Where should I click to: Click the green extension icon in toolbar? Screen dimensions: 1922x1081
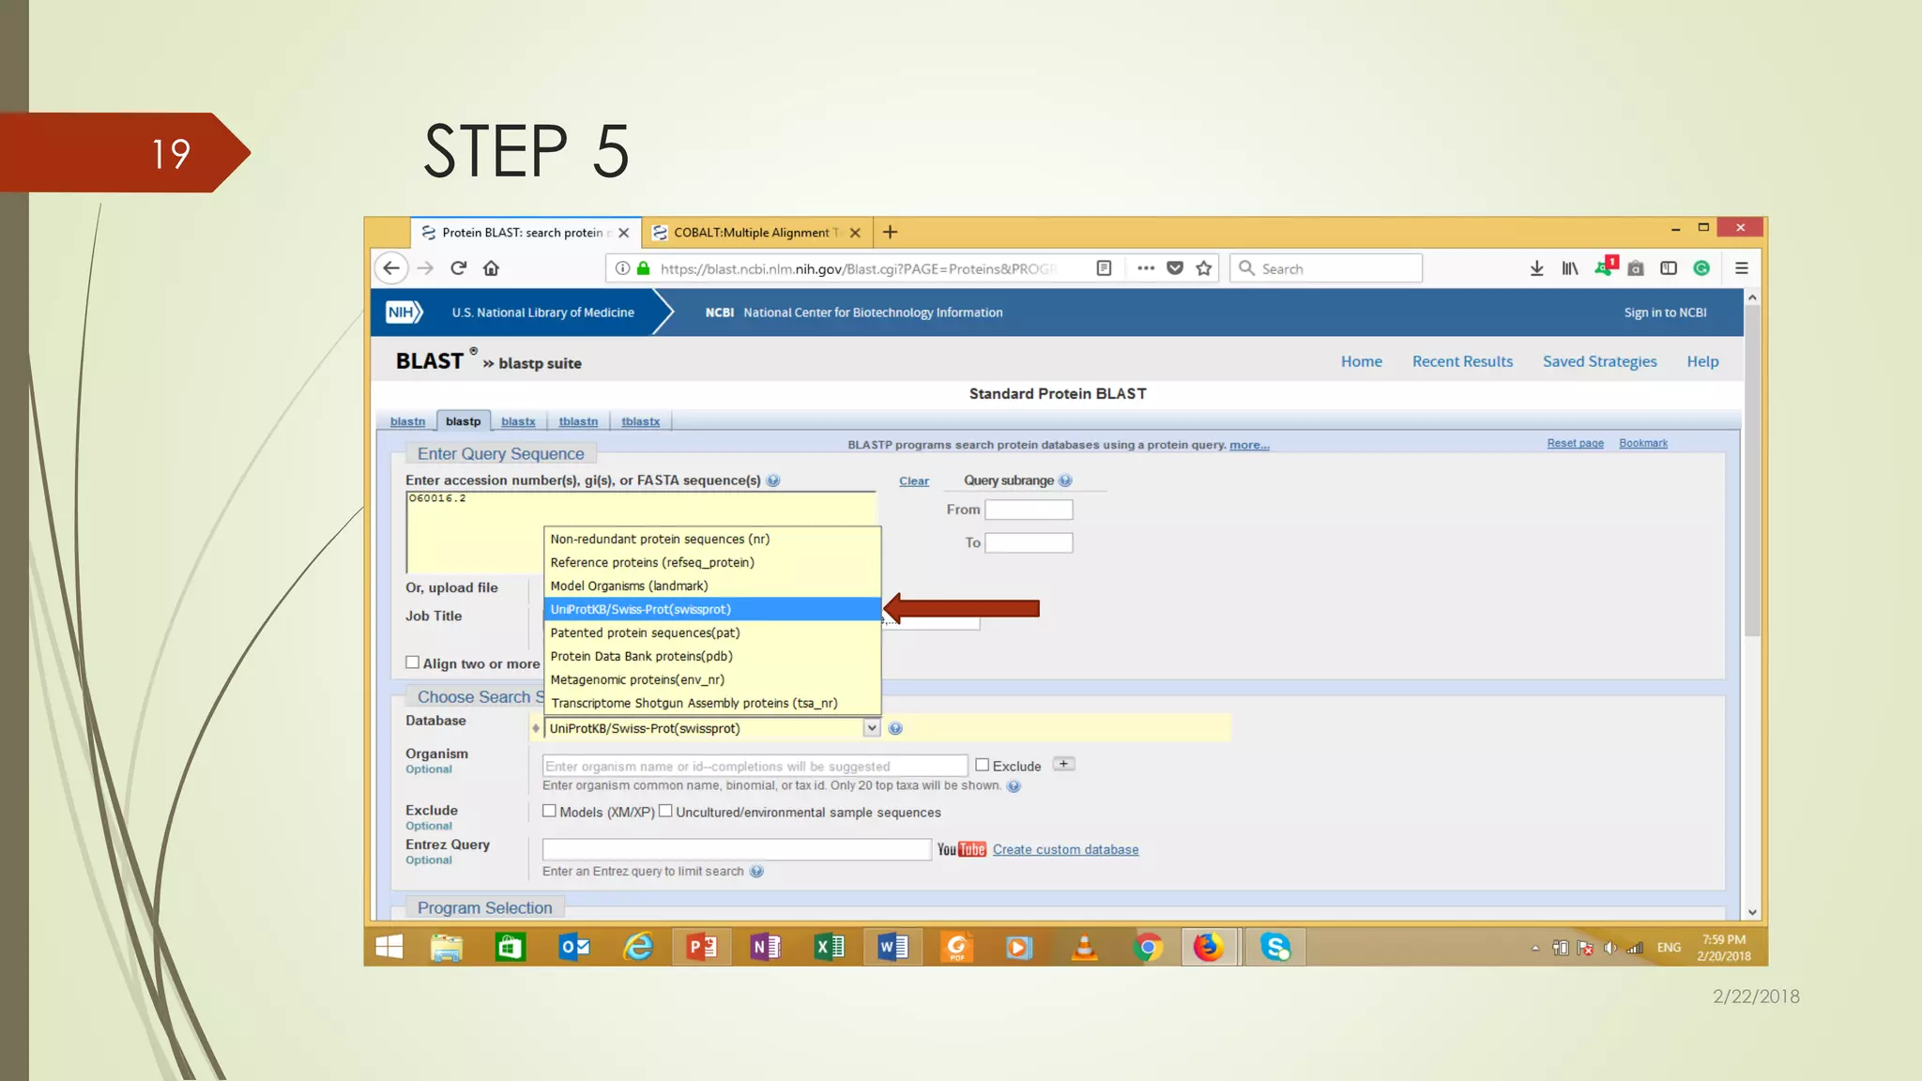coord(1701,268)
